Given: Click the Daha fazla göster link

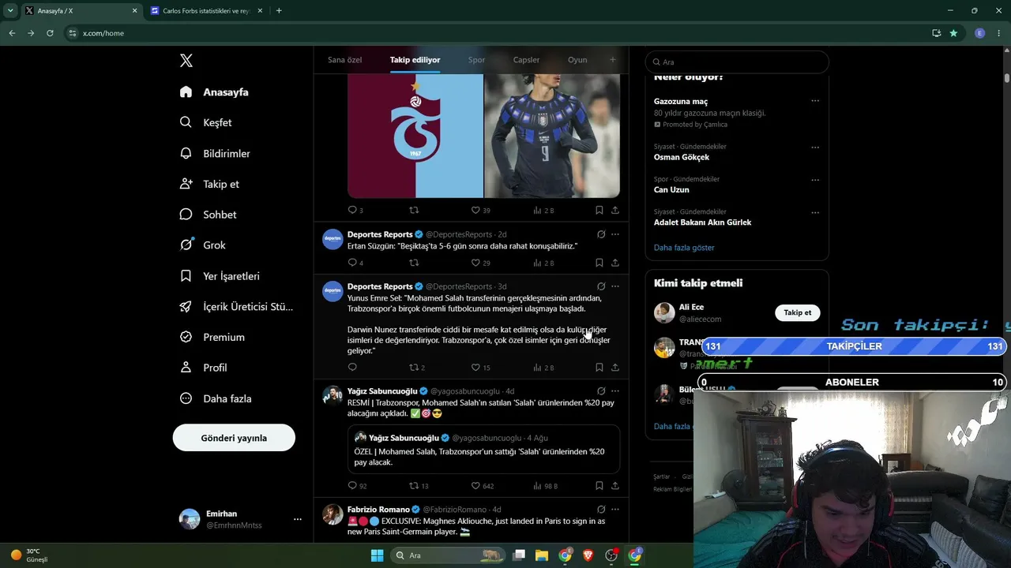Looking at the screenshot, I should [x=684, y=248].
